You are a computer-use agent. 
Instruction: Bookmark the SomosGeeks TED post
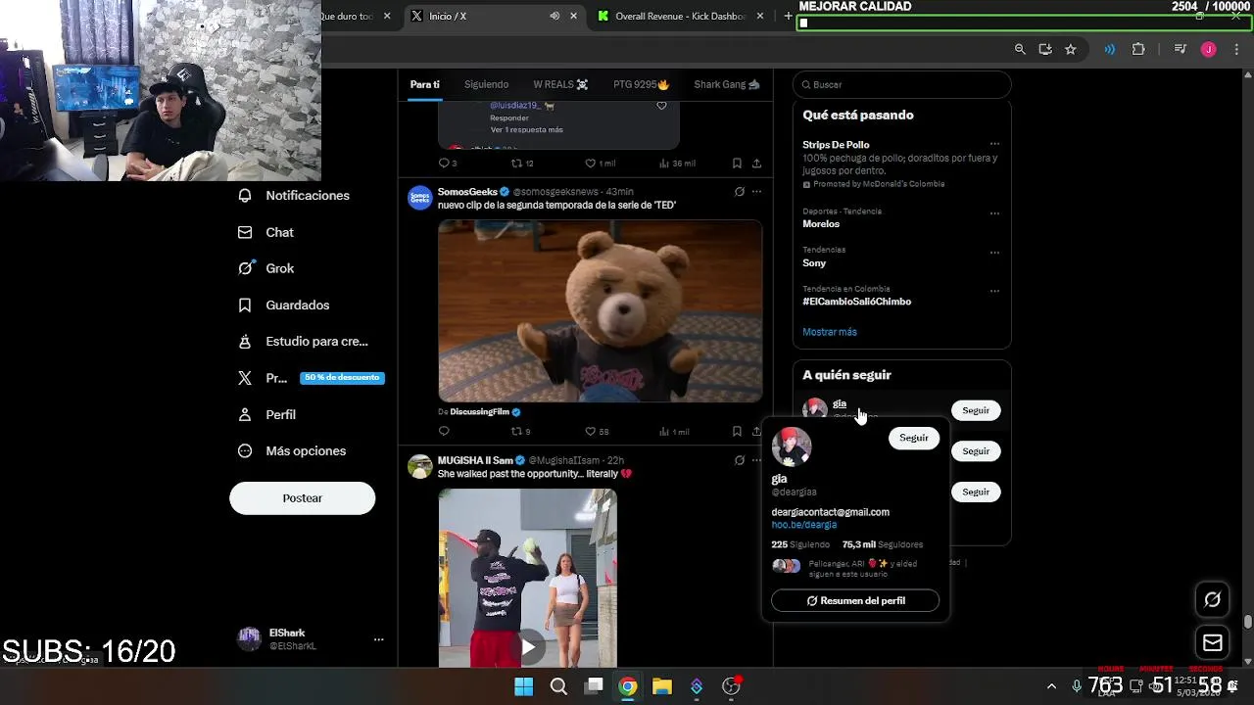pyautogui.click(x=737, y=432)
